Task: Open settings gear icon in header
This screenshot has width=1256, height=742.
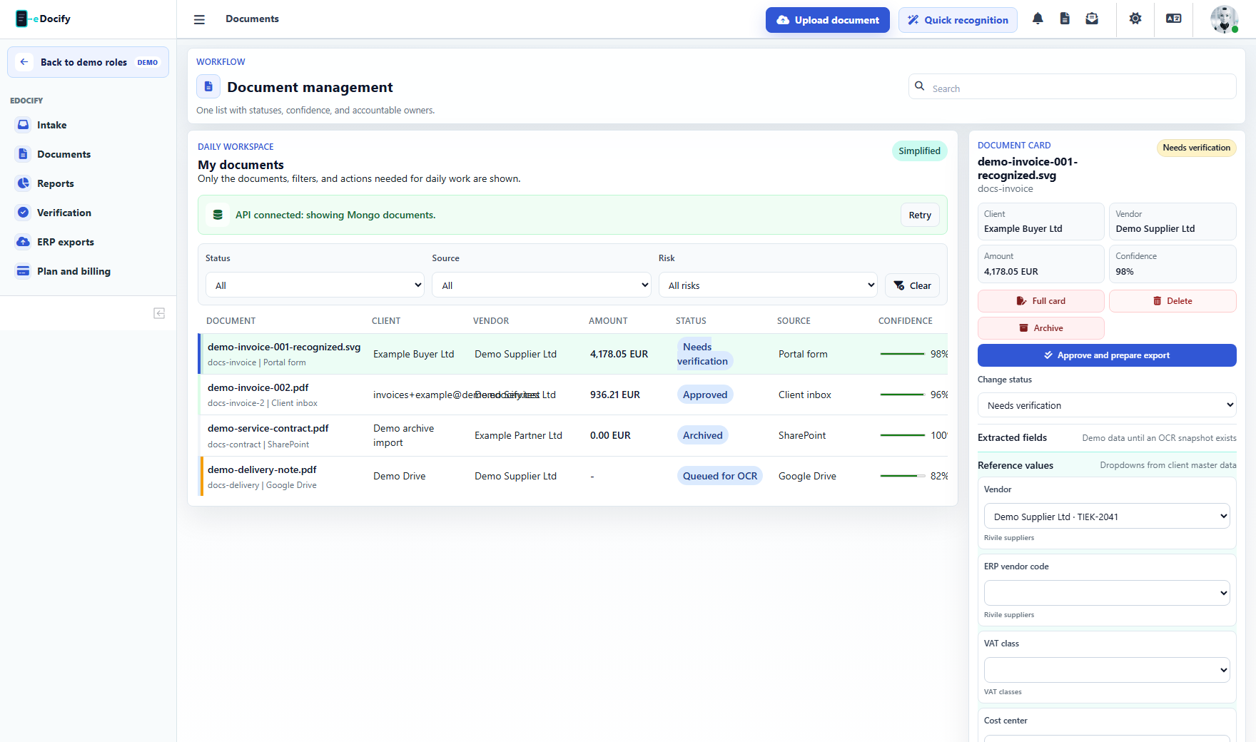Action: tap(1135, 19)
